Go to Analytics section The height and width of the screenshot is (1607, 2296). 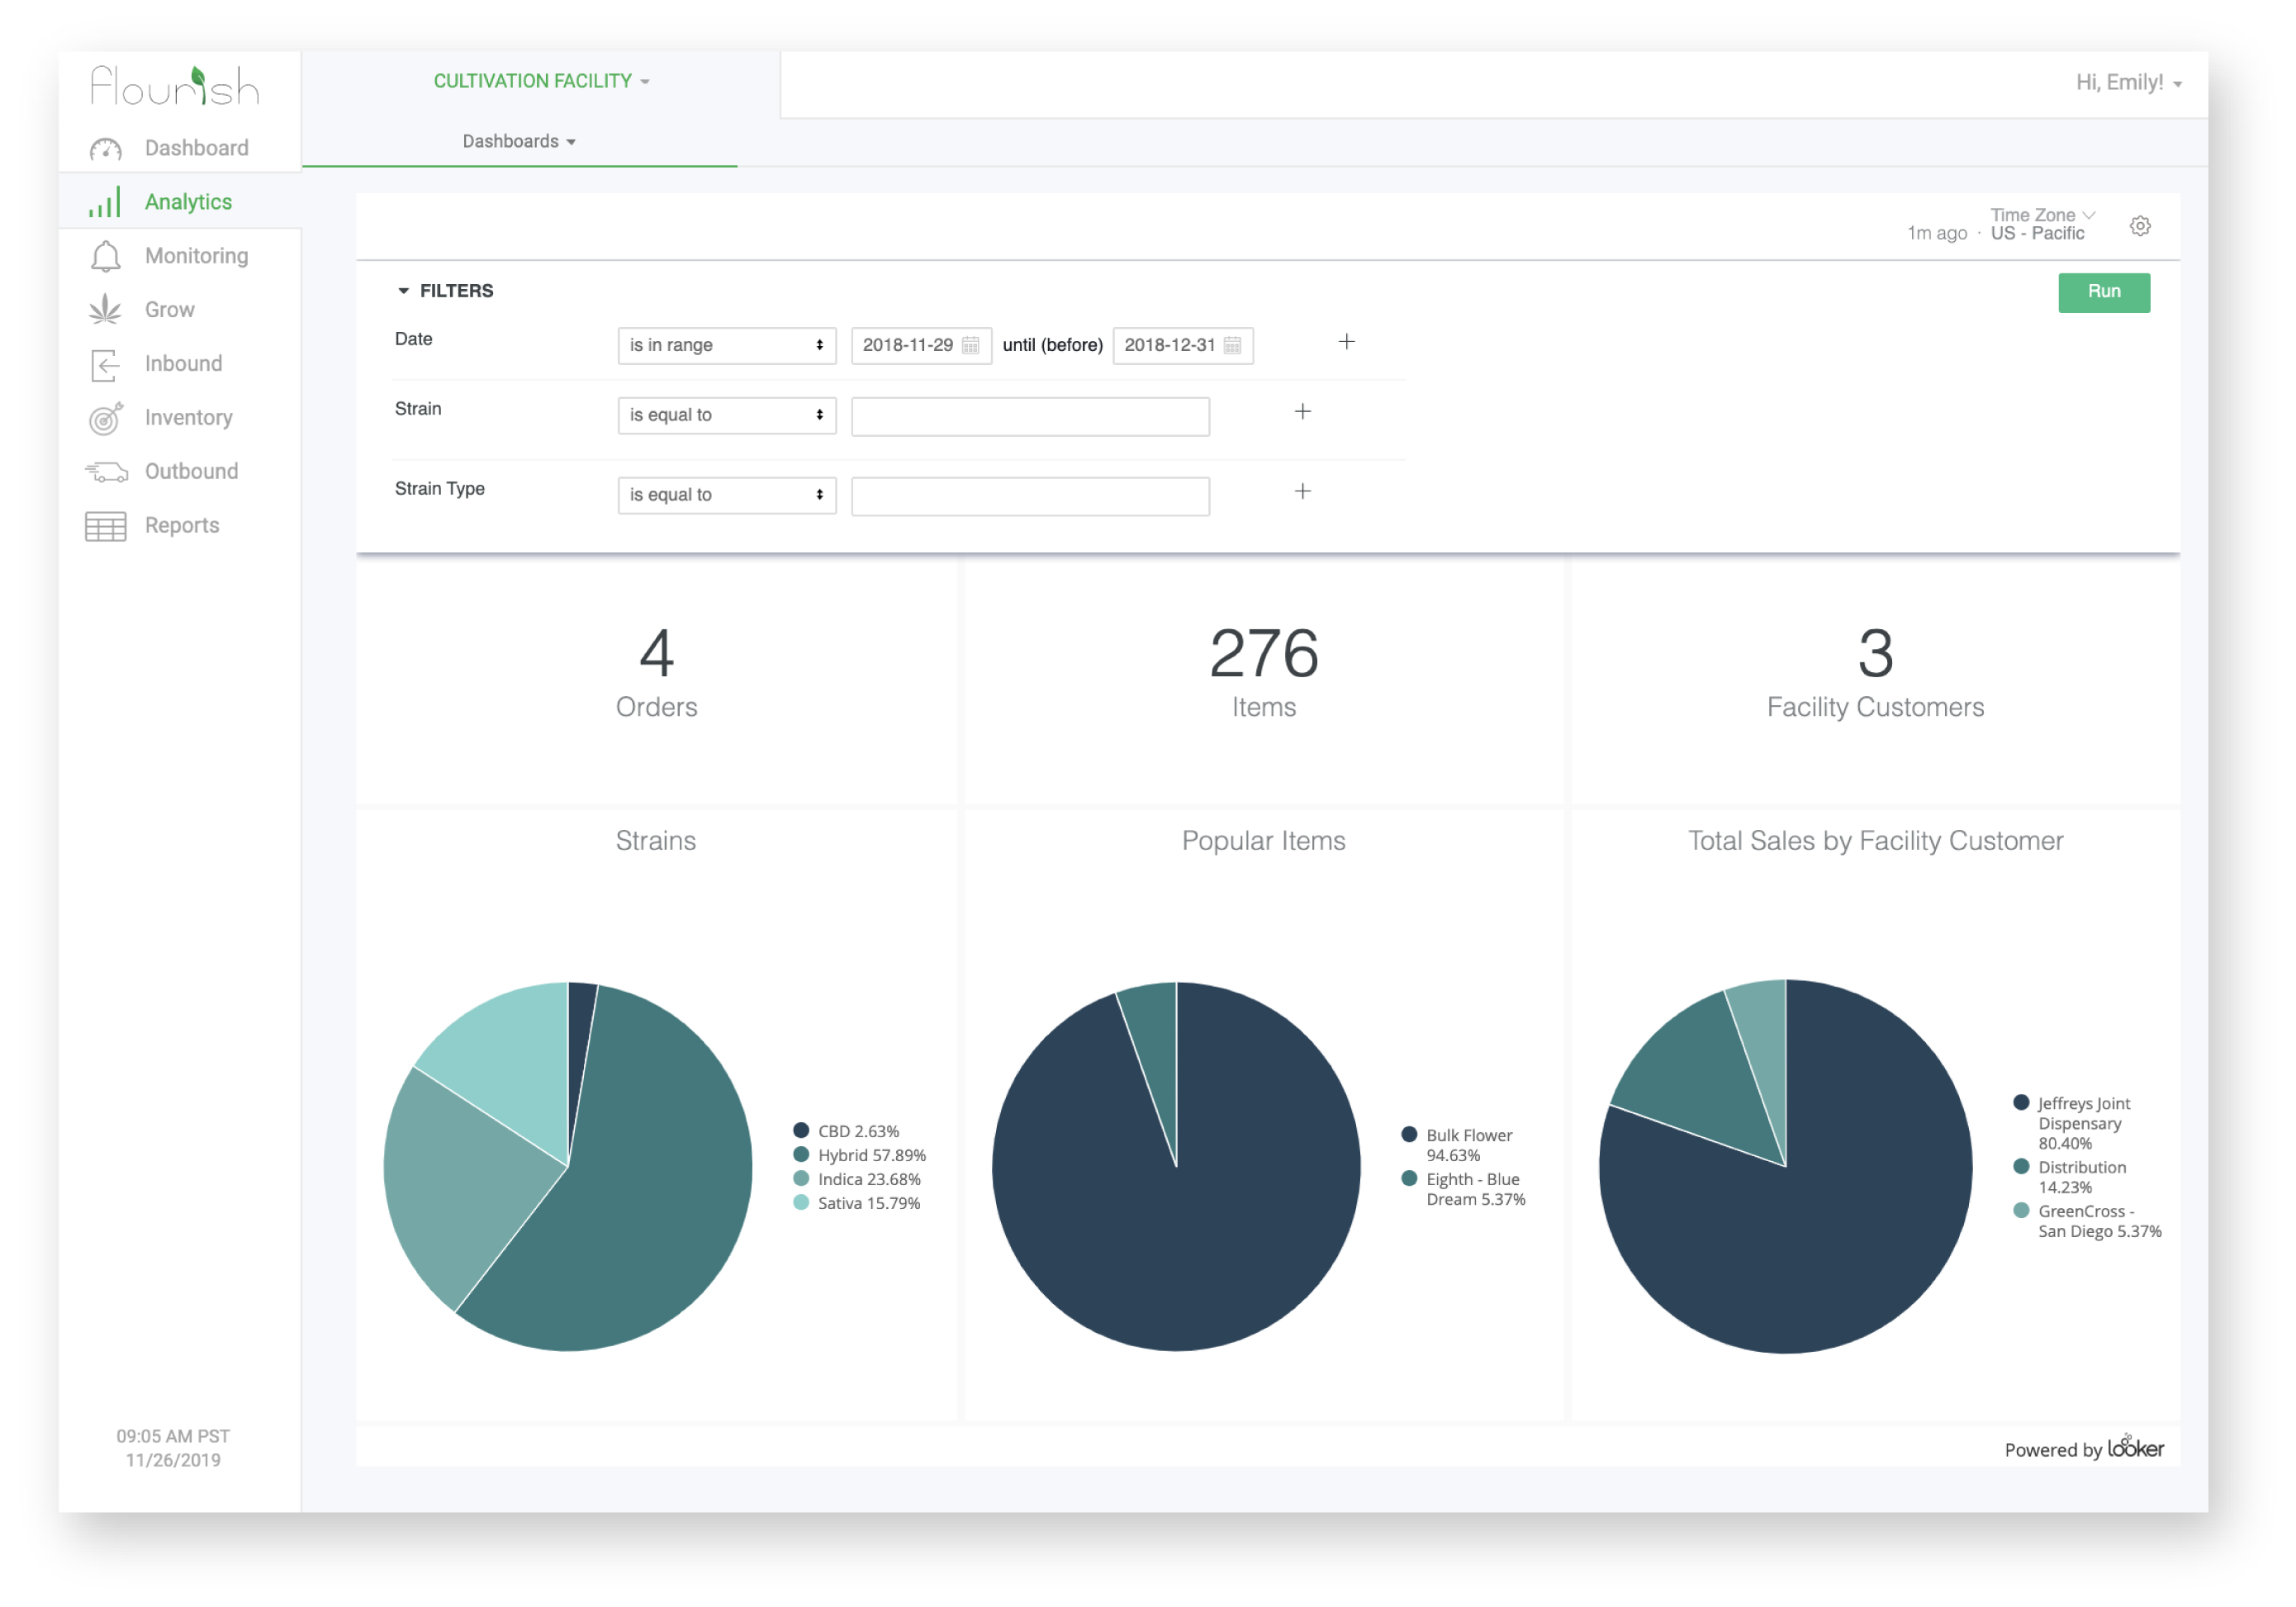coord(180,202)
